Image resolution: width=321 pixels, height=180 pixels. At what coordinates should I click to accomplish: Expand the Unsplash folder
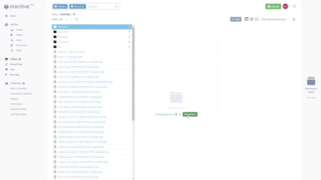point(129,37)
